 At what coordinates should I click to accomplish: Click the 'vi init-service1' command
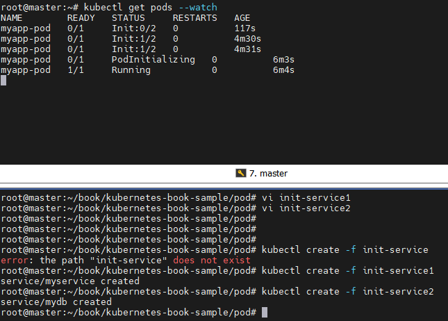[306, 197]
